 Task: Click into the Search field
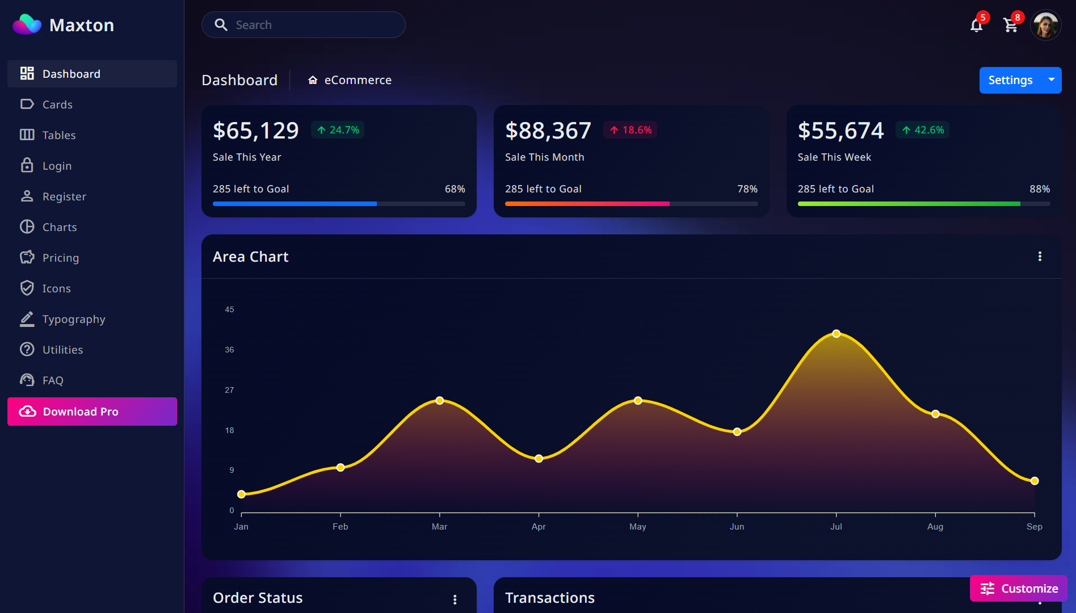click(x=304, y=25)
